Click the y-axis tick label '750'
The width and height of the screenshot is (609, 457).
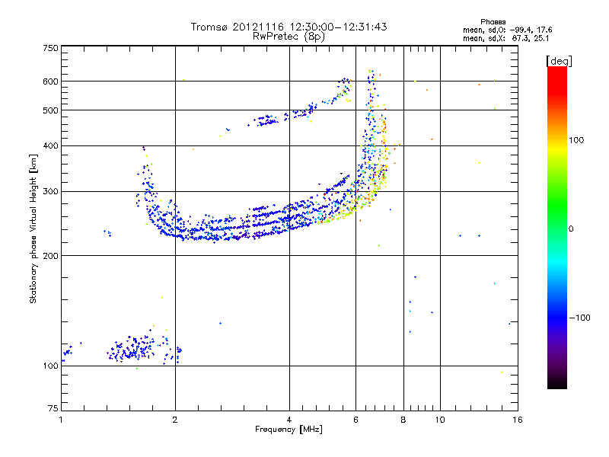pyautogui.click(x=50, y=48)
